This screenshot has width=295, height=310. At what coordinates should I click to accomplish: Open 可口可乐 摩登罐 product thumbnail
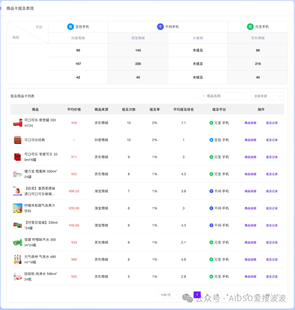pyautogui.click(x=17, y=123)
